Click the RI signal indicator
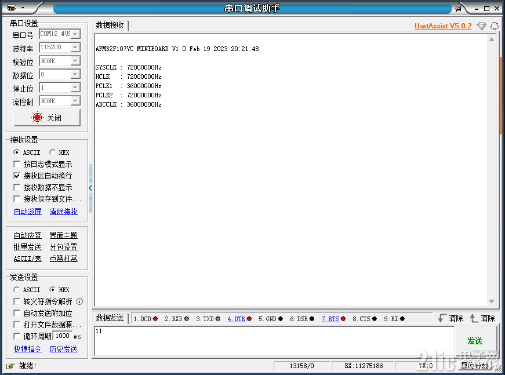 click(402, 319)
